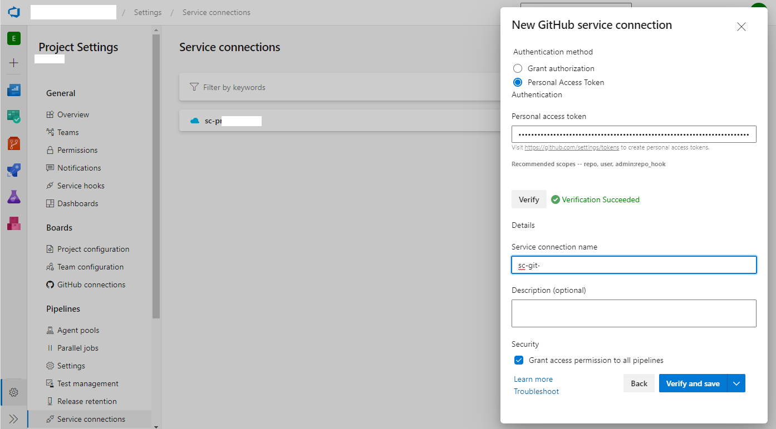Click the Verification Succeeded status text
This screenshot has width=776, height=429.
[x=601, y=199]
